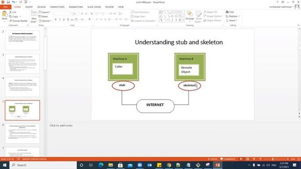Toggle Underline formatting

64,19
